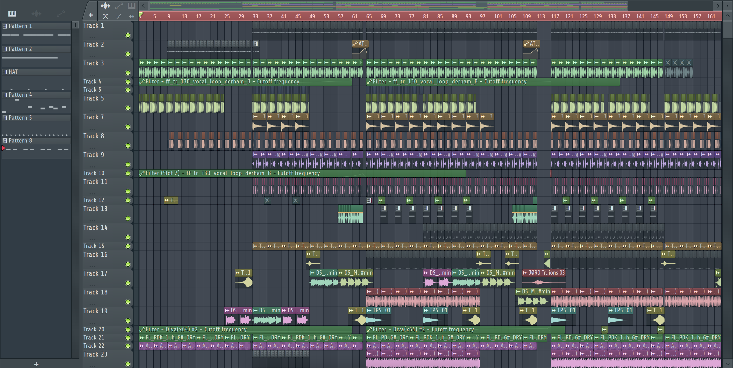Click the picker panel scrollbar handle
This screenshot has width=733, height=368.
(75, 25)
